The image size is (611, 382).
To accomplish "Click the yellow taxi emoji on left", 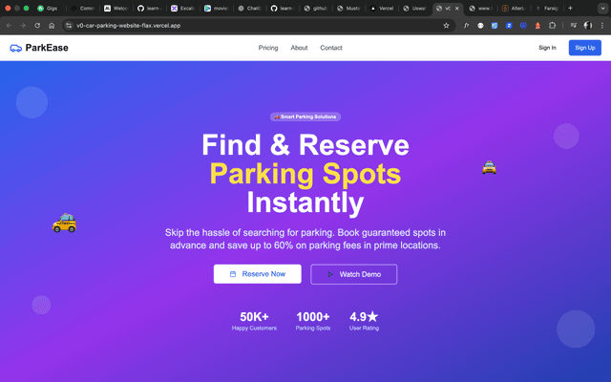I will (64, 223).
